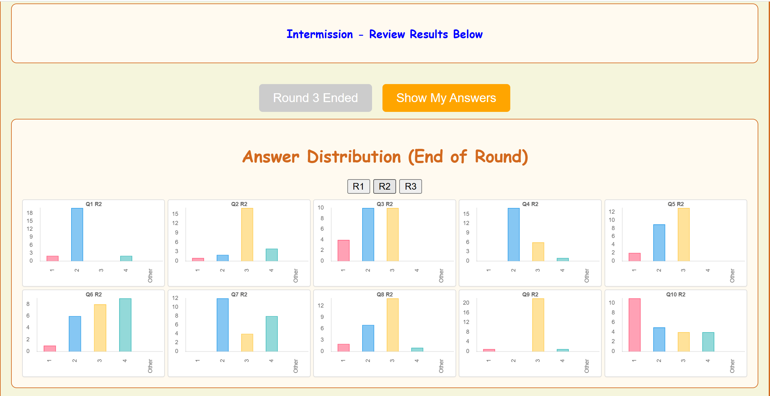Viewport: 770px width, 396px height.
Task: Click the pink bar in Q3 R2 chart
Action: [x=344, y=251]
